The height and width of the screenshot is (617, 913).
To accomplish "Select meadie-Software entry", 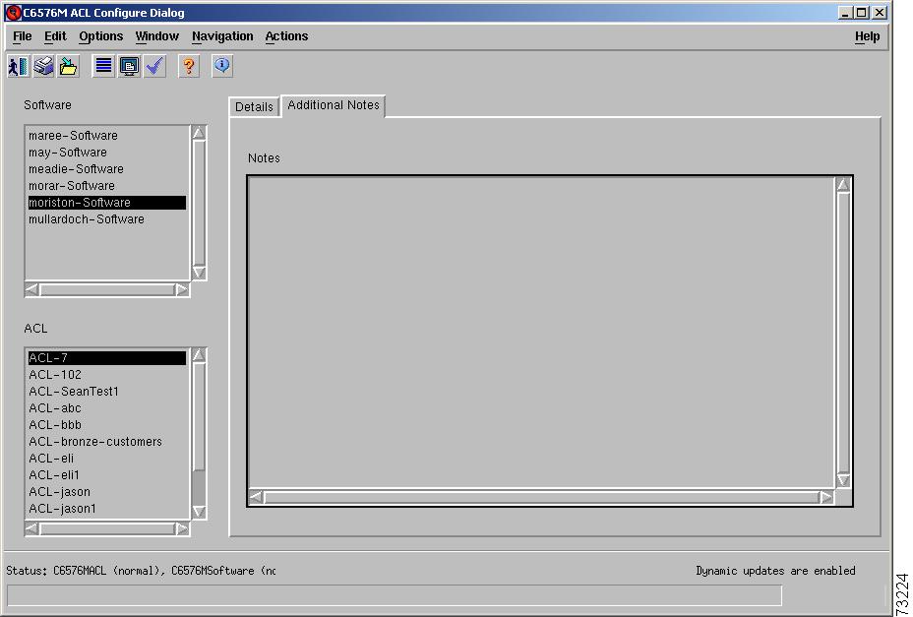I will pos(107,169).
